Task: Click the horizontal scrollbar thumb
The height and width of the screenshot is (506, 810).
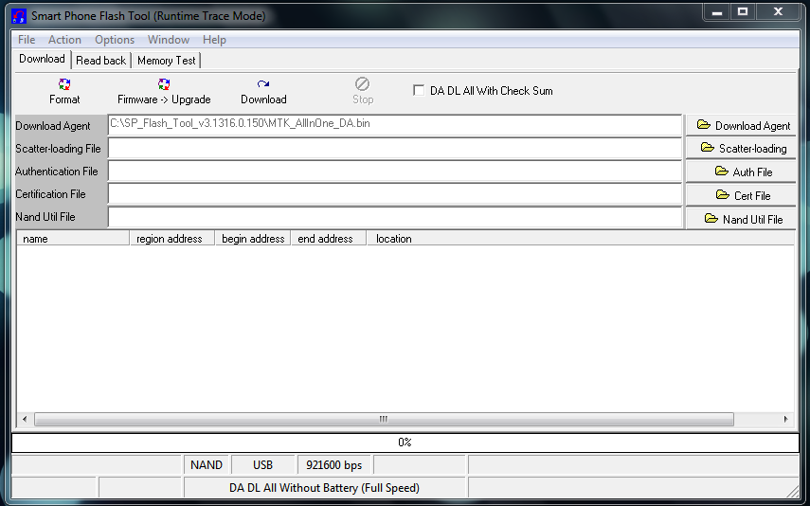Action: [384, 419]
